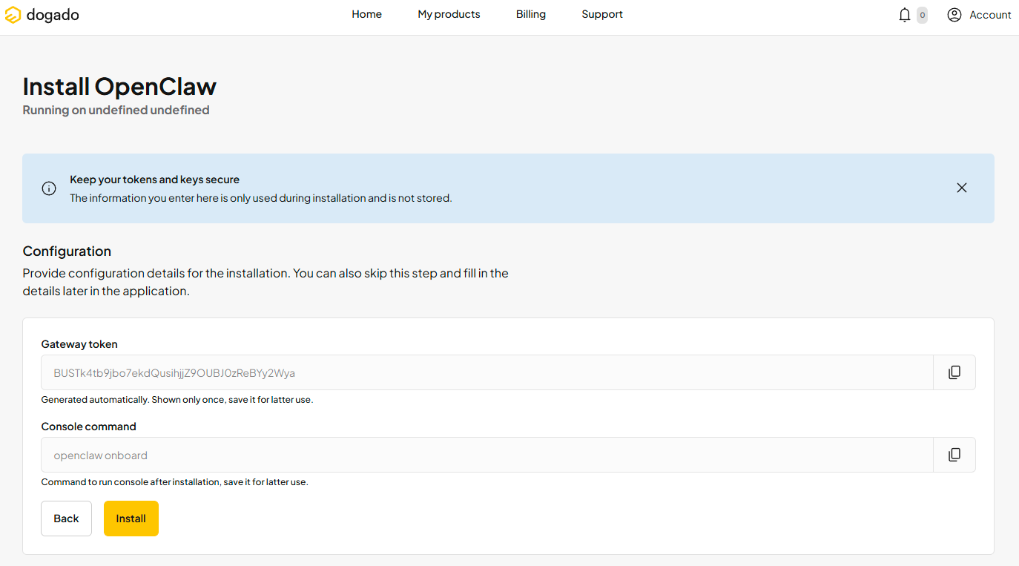
Task: Click the 'Console command' label
Action: pos(89,427)
